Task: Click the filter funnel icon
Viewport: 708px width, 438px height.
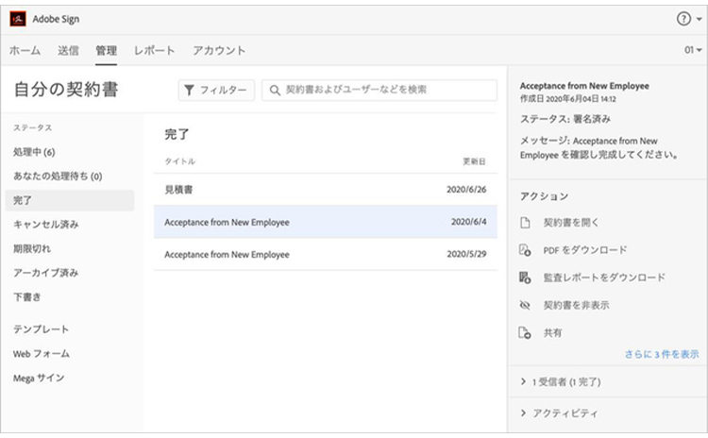Action: 189,91
